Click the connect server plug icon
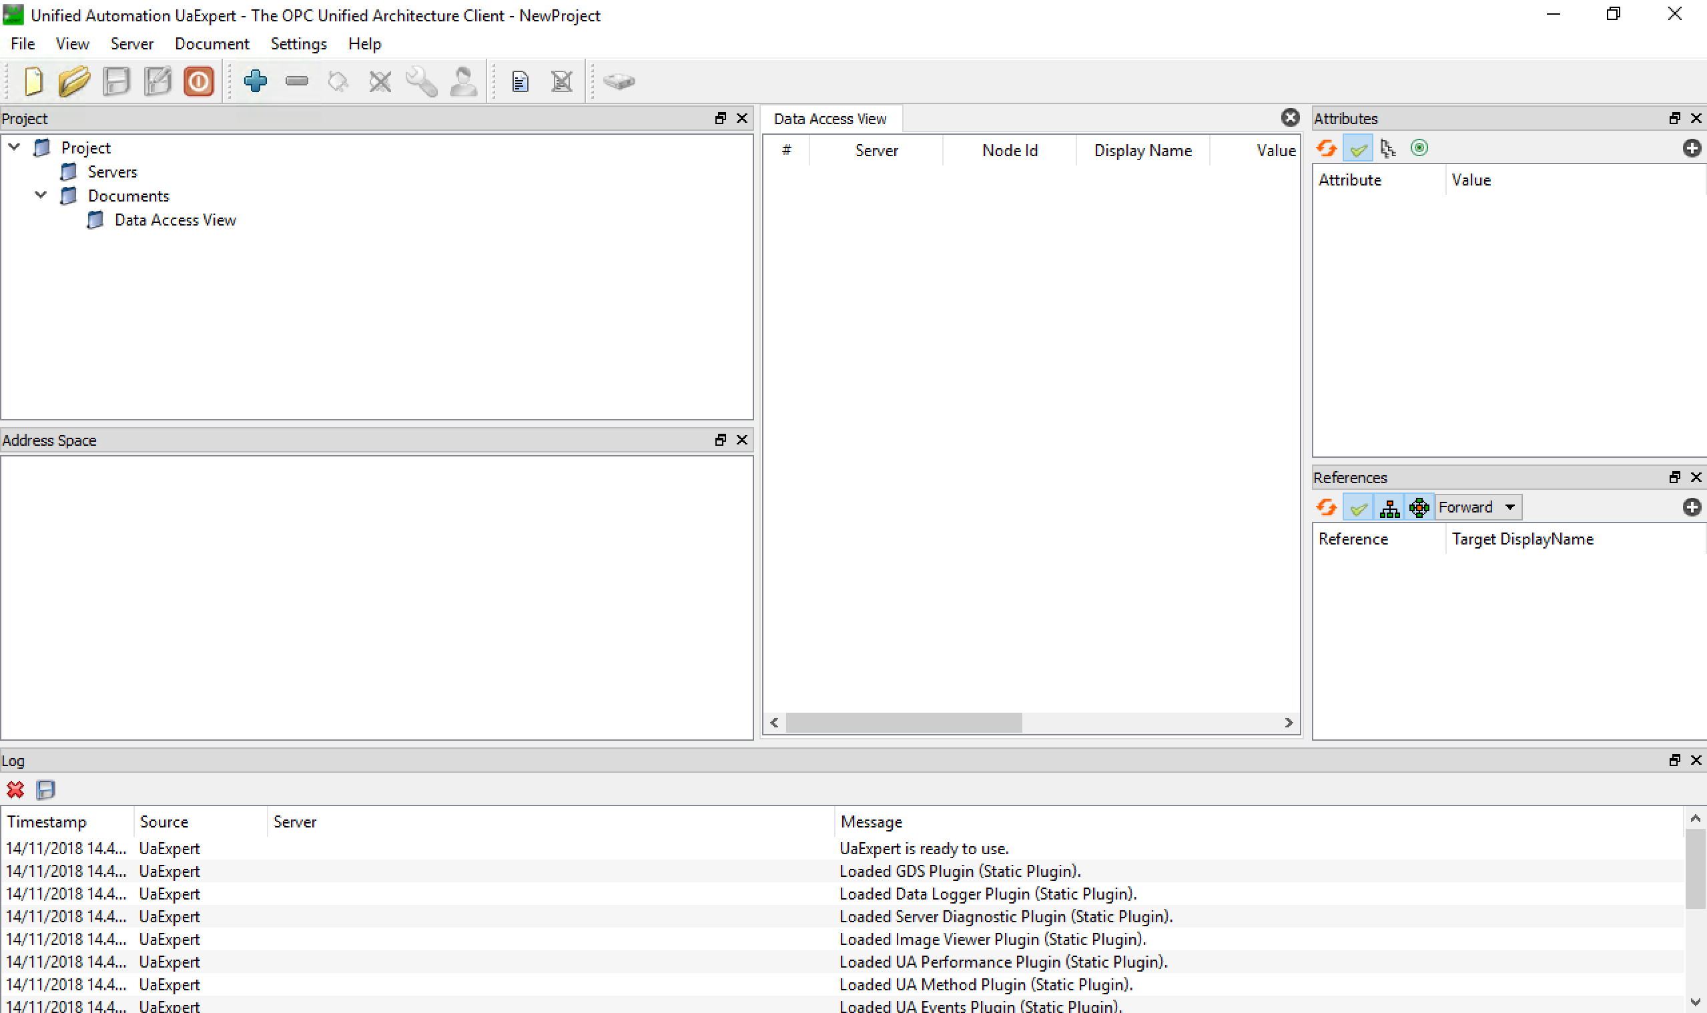1707x1013 pixels. coord(338,81)
